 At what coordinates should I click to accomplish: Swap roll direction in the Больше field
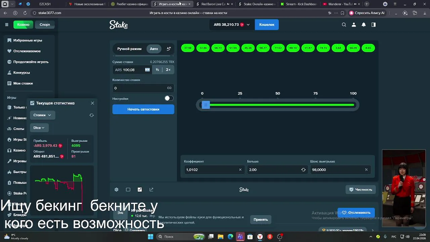click(303, 170)
